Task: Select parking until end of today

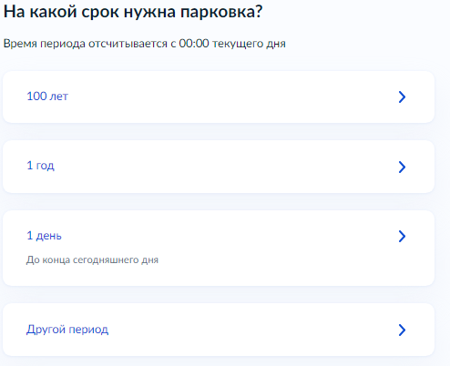Action: tap(219, 248)
